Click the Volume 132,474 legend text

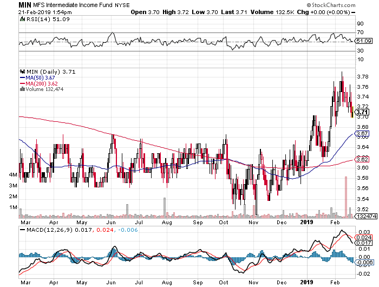pos(44,89)
